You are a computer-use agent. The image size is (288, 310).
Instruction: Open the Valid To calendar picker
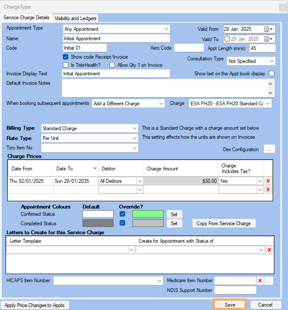268,39
